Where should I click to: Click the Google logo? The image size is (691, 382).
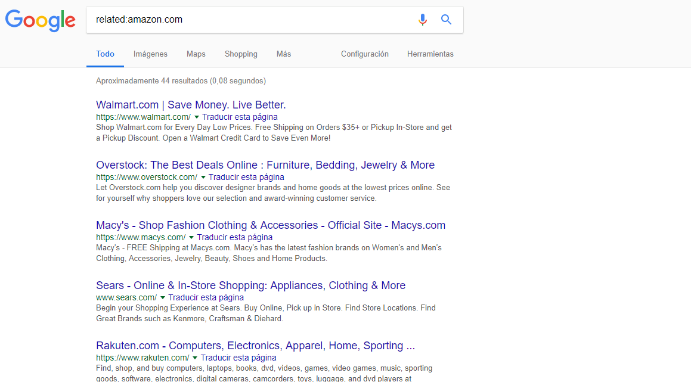click(40, 20)
